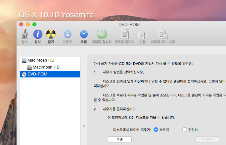Select the top-level Macintosh HD disk
This screenshot has height=145, width=226.
(x=50, y=60)
